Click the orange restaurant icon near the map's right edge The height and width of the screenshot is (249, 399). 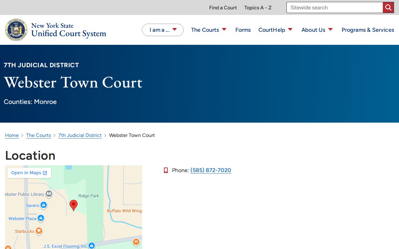tap(136, 242)
